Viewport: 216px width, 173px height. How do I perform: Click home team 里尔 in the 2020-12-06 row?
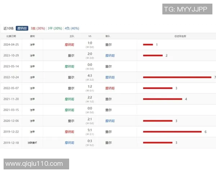click(71, 121)
